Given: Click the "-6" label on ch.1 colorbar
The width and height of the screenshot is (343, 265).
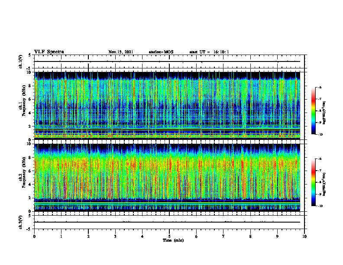Looking at the screenshot, I should (319, 87).
